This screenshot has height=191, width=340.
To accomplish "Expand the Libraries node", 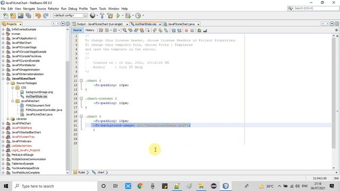I will [8, 119].
